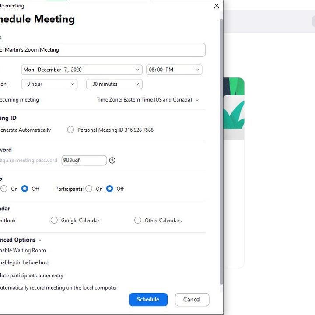Choose Other Calendars option
The image size is (315, 315).
tap(138, 220)
